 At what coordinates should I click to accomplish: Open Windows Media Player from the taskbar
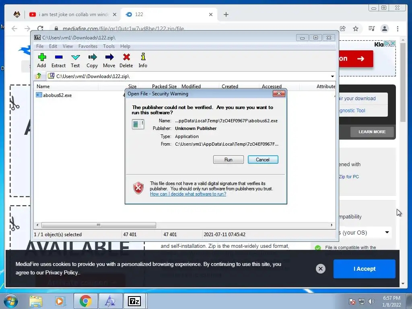point(60,301)
